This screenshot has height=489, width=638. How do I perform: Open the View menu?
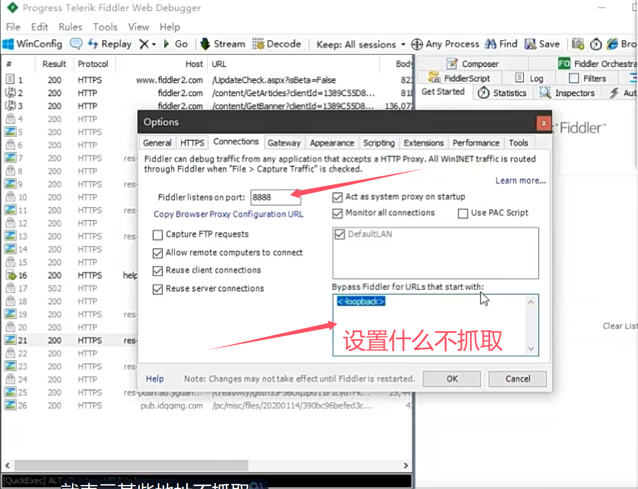(138, 27)
